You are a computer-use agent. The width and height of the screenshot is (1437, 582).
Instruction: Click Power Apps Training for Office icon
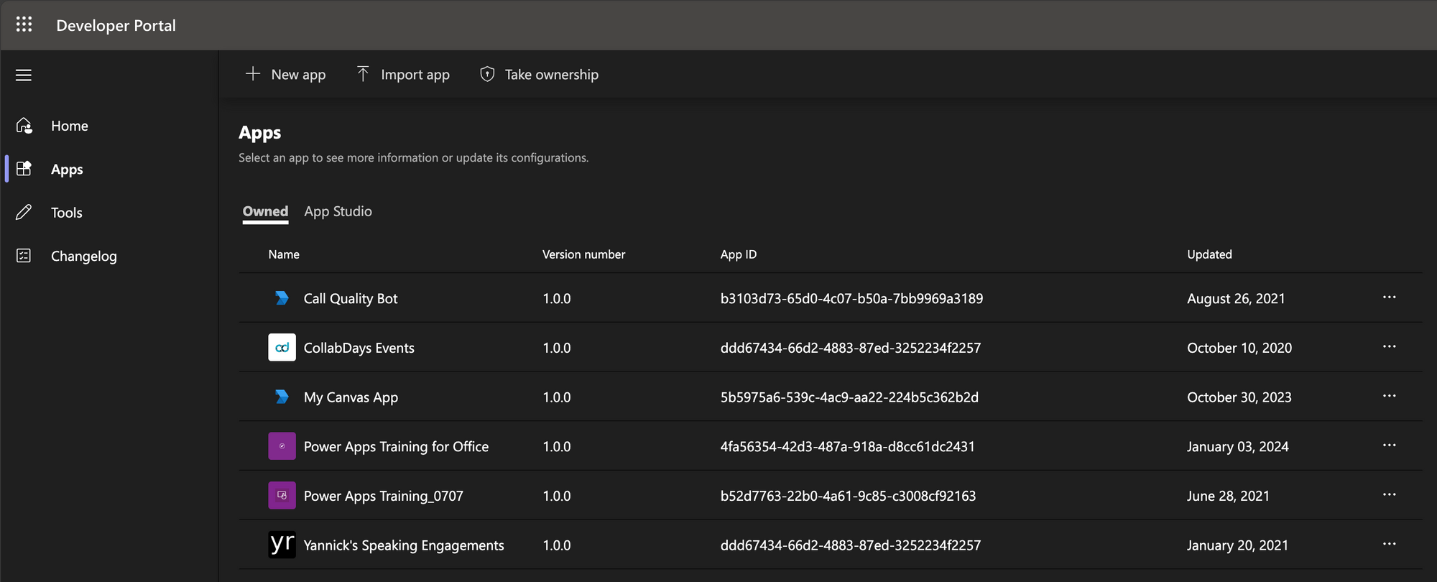pos(282,446)
